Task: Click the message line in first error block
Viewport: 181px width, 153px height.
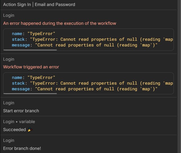Action: click(x=85, y=45)
